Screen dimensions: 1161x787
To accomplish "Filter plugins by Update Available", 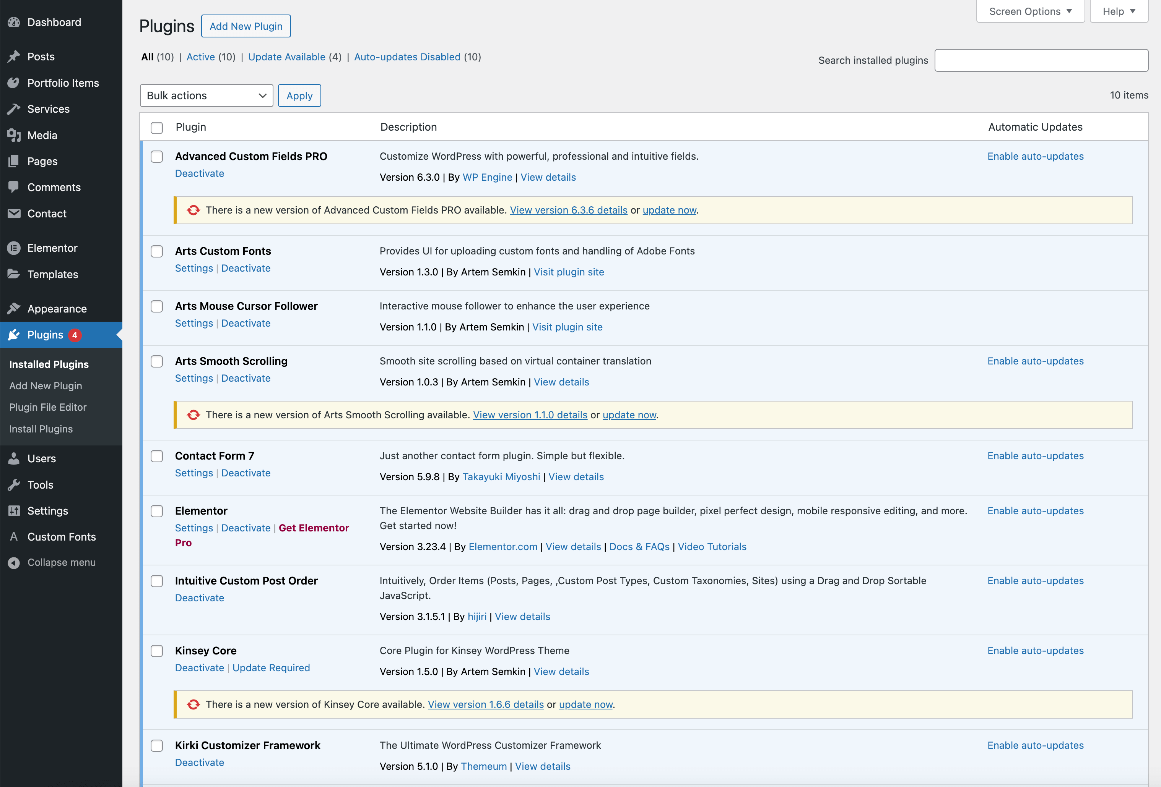I will 287,57.
